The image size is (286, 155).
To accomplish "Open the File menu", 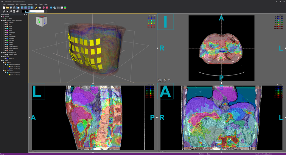I will 4,4.
